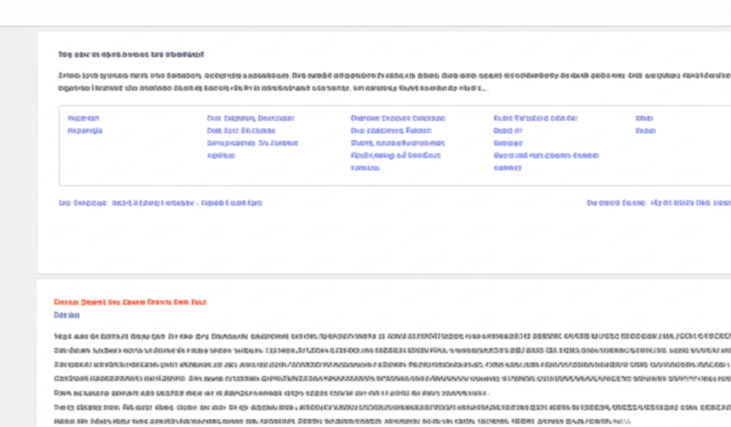Open the second link in the fourth column

click(x=508, y=131)
